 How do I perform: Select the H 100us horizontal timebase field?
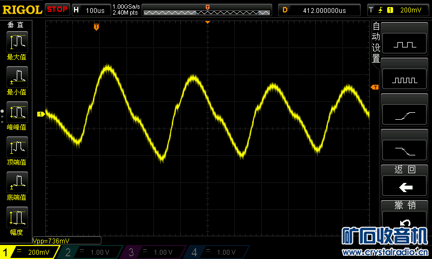[91, 10]
